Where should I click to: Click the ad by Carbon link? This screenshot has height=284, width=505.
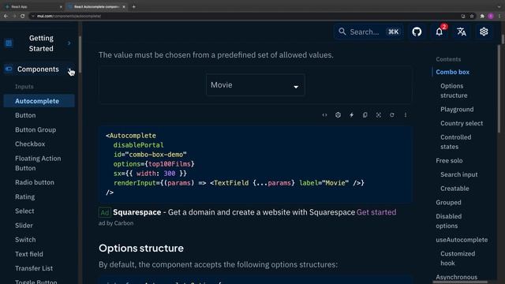(x=116, y=223)
